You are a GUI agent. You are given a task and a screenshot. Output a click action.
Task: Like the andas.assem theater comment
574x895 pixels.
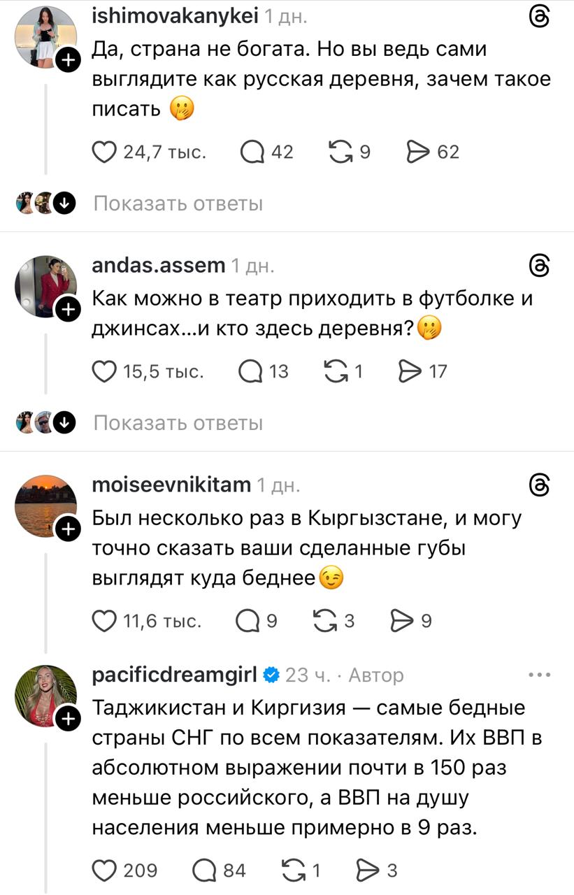pos(104,371)
